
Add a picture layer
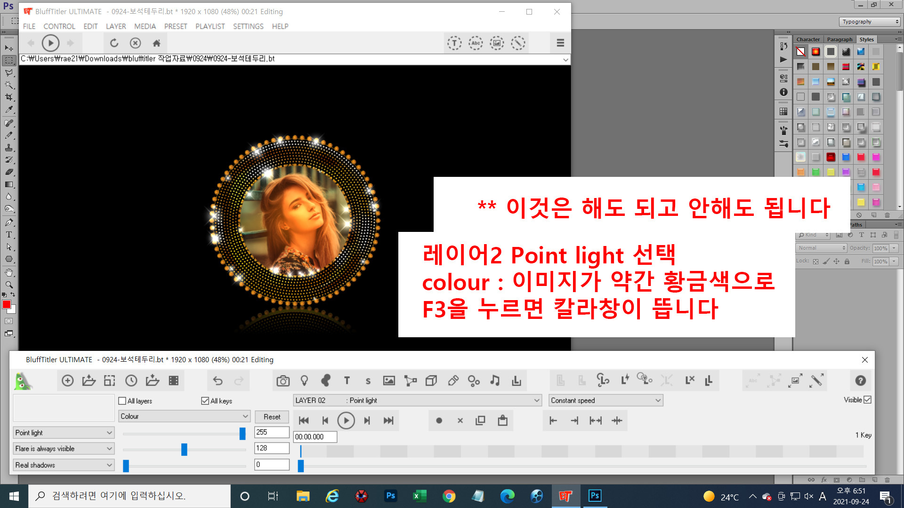(389, 381)
